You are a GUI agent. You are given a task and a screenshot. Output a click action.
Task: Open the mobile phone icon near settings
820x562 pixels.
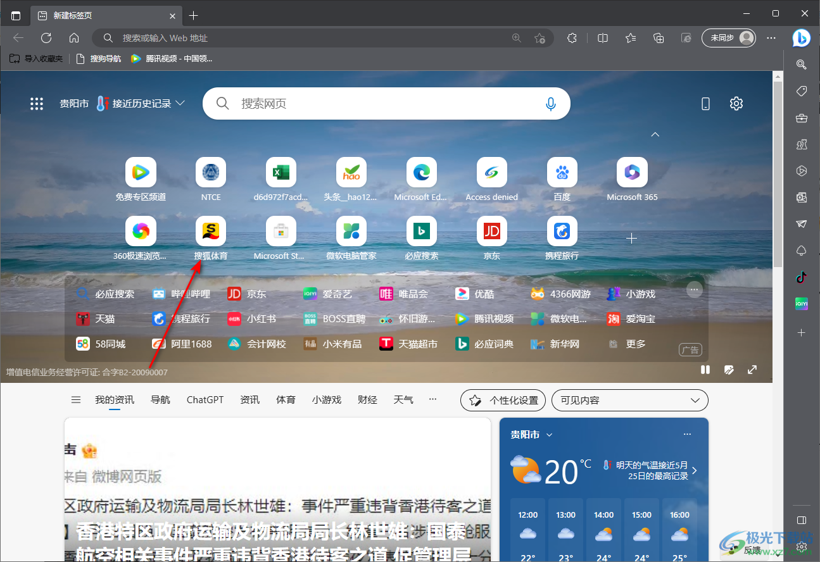tap(706, 104)
